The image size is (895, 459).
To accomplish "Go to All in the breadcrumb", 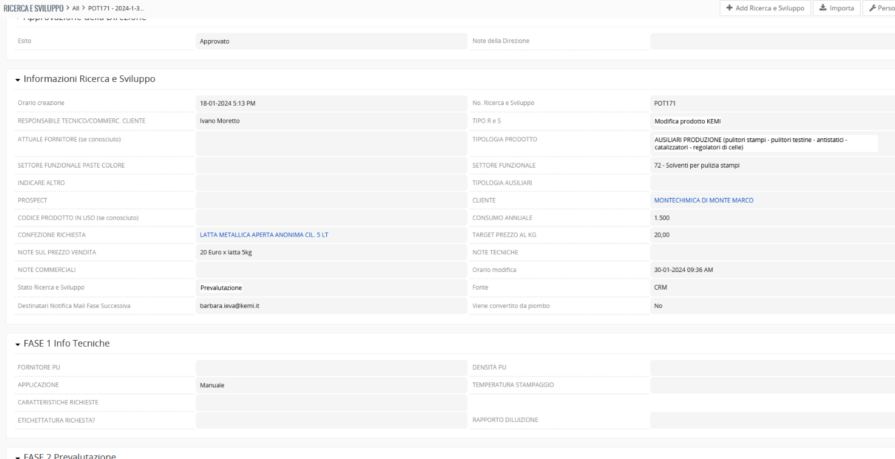I will point(76,7).
